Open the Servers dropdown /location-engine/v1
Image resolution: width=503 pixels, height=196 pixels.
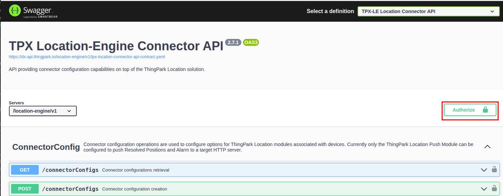click(x=43, y=111)
